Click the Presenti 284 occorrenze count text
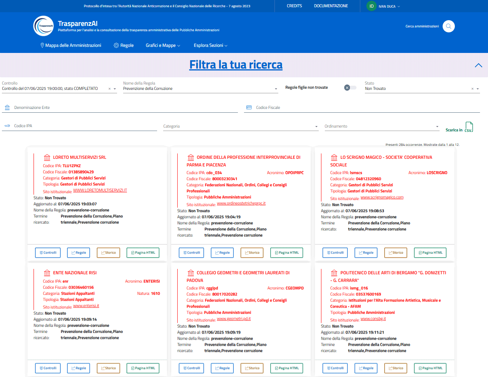488x377 pixels. pos(422,145)
